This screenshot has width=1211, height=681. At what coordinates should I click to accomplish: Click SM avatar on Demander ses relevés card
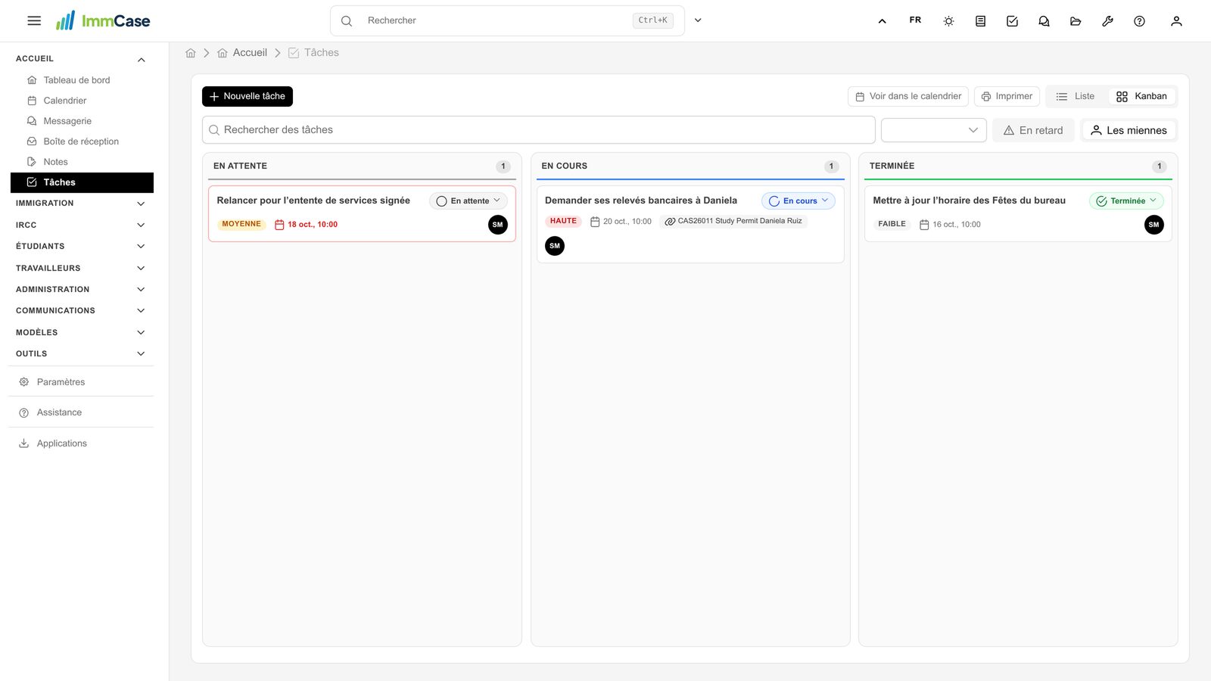(x=555, y=246)
